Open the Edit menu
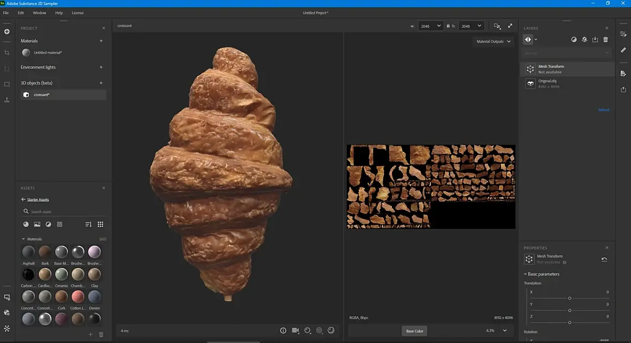 tap(21, 12)
